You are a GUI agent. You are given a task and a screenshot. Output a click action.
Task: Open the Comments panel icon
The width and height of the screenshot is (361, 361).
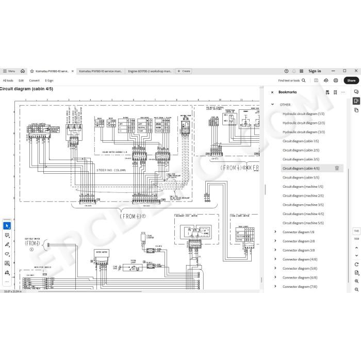pyautogui.click(x=356, y=92)
